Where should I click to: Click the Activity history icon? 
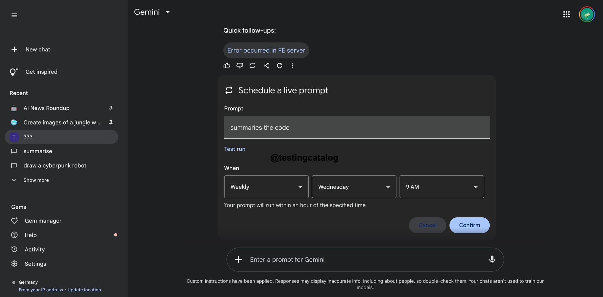[x=14, y=249]
